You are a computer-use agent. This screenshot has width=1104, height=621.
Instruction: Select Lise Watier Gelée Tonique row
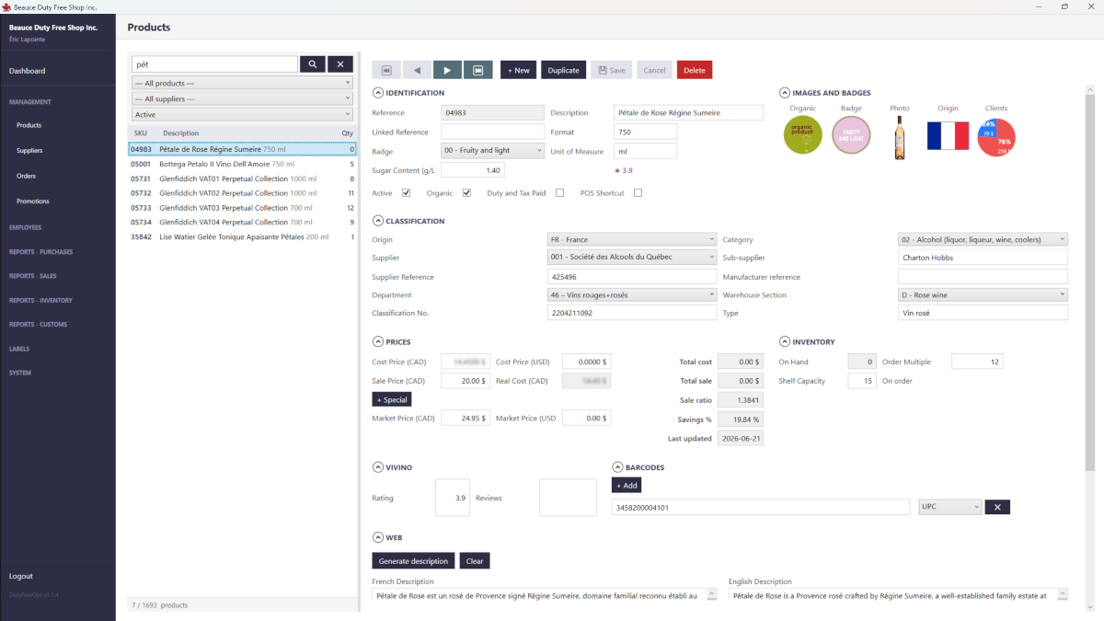click(243, 236)
